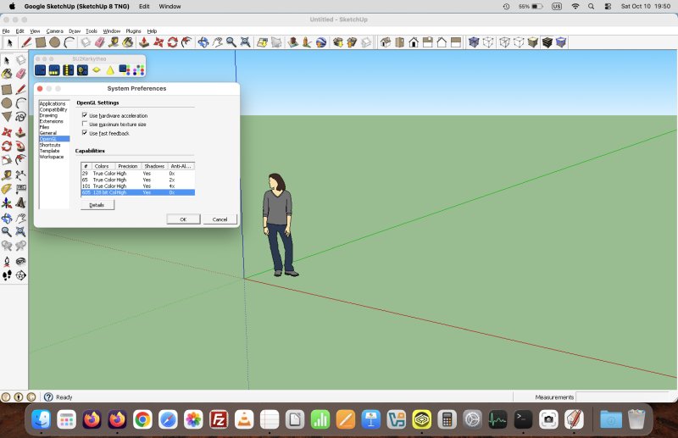The image size is (678, 438).
Task: Click Cancel in System Preferences
Action: coord(220,219)
